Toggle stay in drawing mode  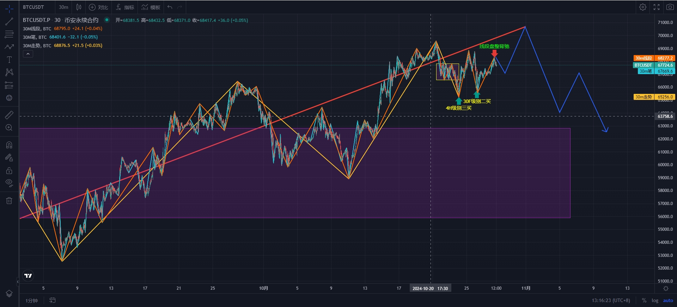tap(9, 158)
